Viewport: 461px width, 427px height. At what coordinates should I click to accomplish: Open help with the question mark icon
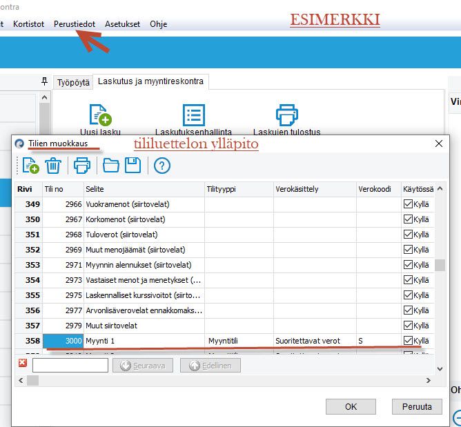coord(162,166)
